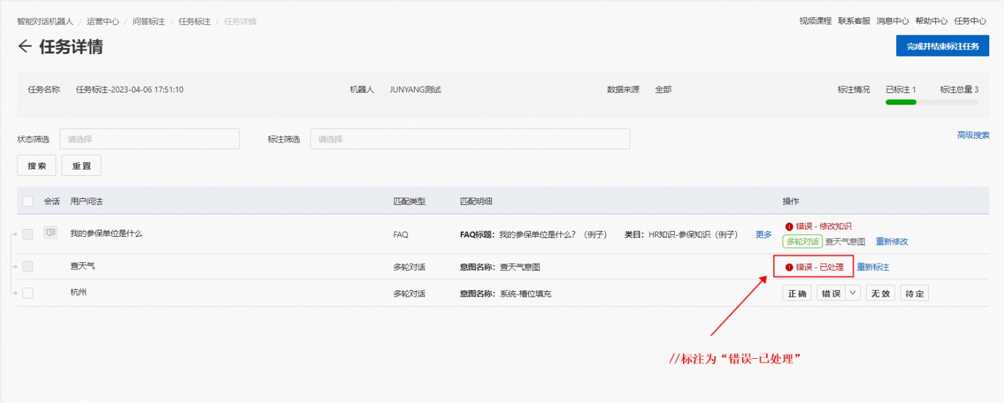Click the green 多轮对话 tag
Viewport: 1004px width, 403px height.
point(802,242)
